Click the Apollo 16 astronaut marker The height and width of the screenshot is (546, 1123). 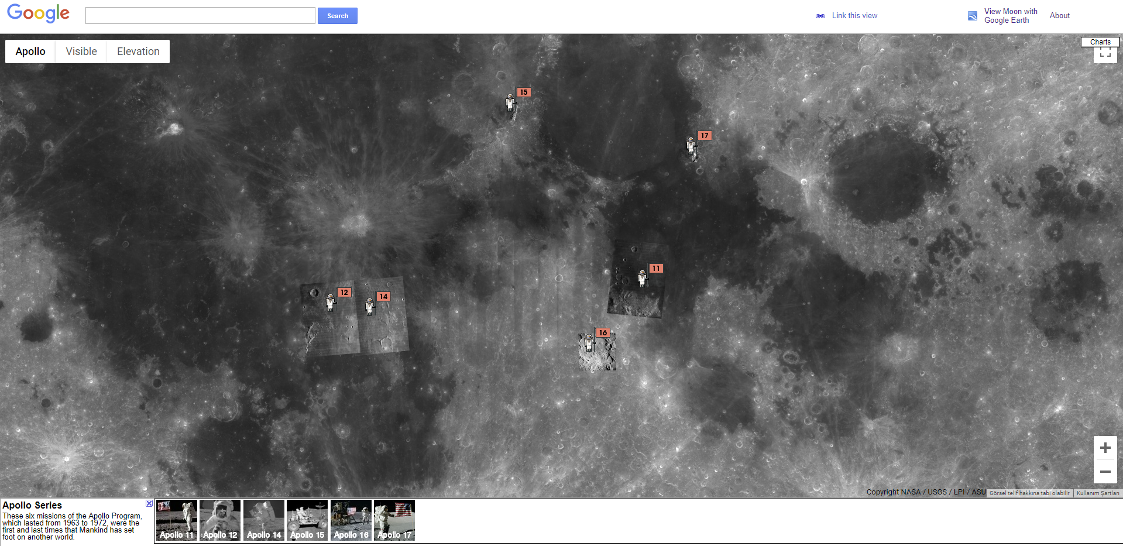(x=589, y=342)
